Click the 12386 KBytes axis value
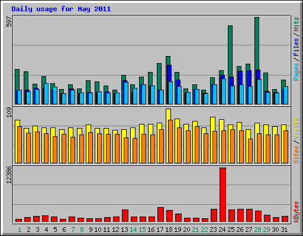This screenshot has height=236, width=303. click(x=9, y=175)
